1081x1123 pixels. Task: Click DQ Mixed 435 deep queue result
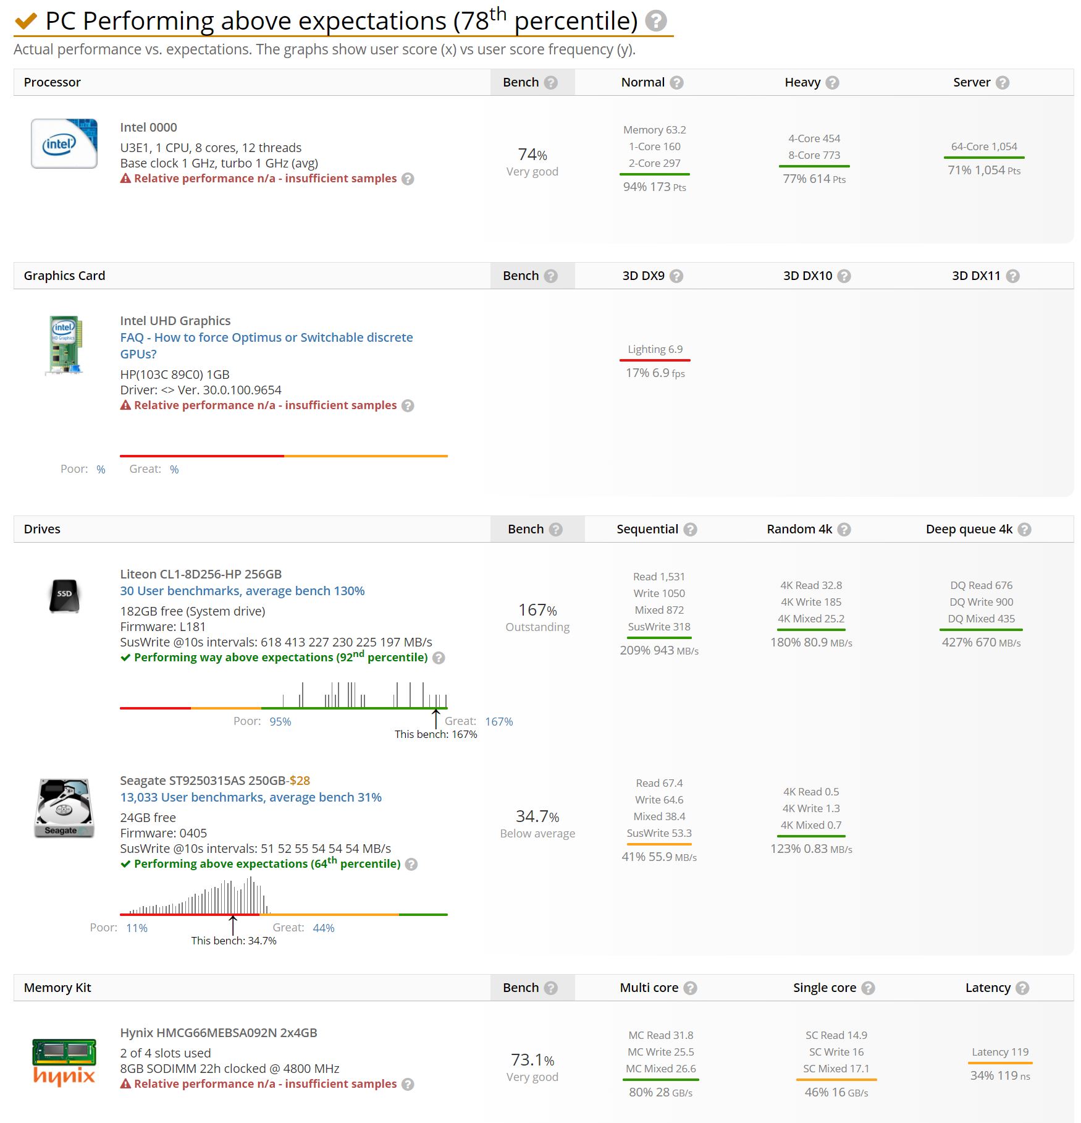982,619
